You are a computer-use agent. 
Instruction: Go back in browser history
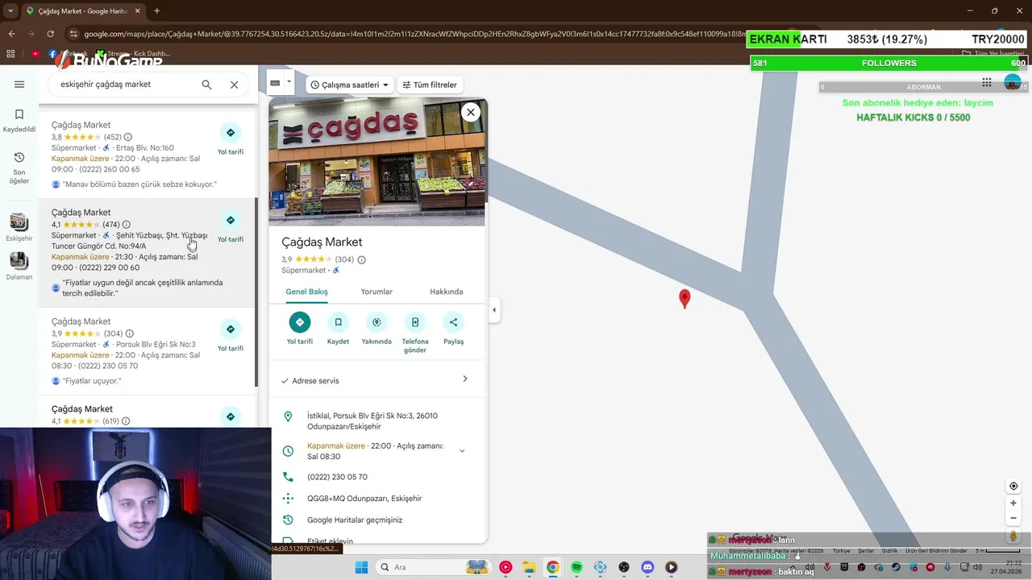tap(11, 34)
